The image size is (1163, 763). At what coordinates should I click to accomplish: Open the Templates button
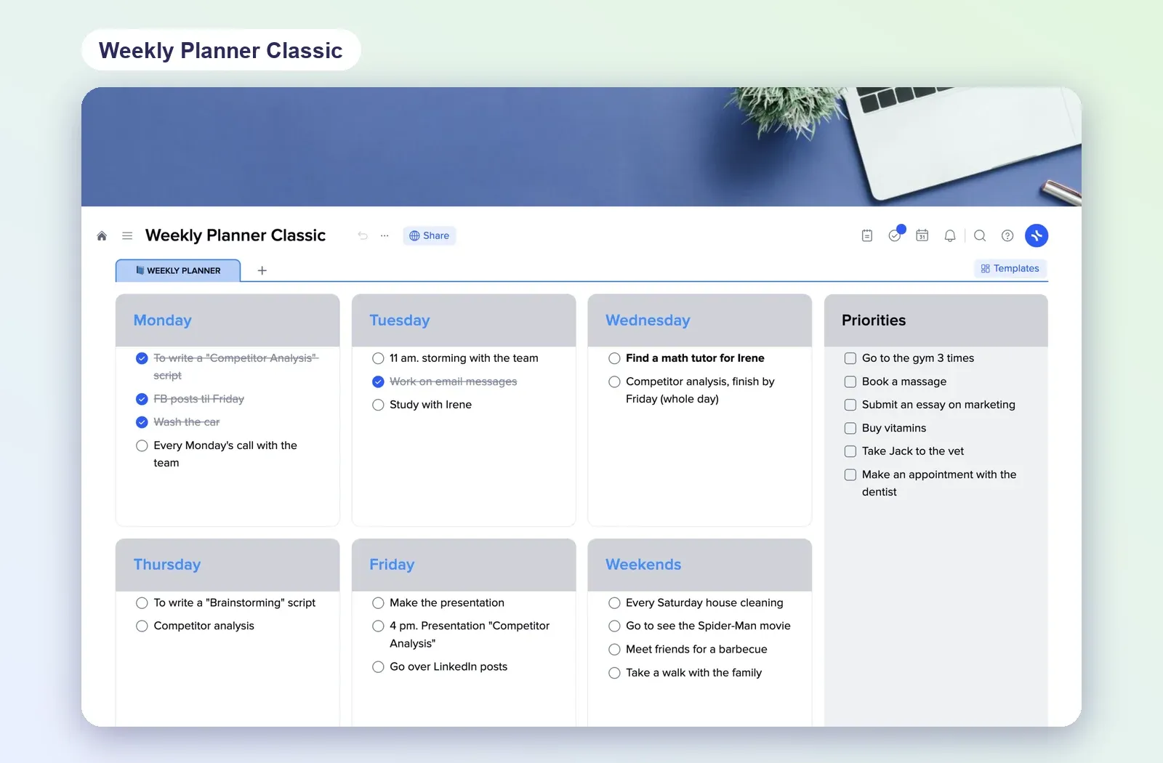(x=1010, y=268)
